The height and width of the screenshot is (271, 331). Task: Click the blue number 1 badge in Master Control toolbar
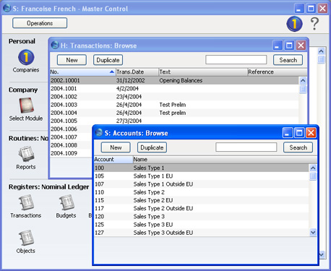294,24
